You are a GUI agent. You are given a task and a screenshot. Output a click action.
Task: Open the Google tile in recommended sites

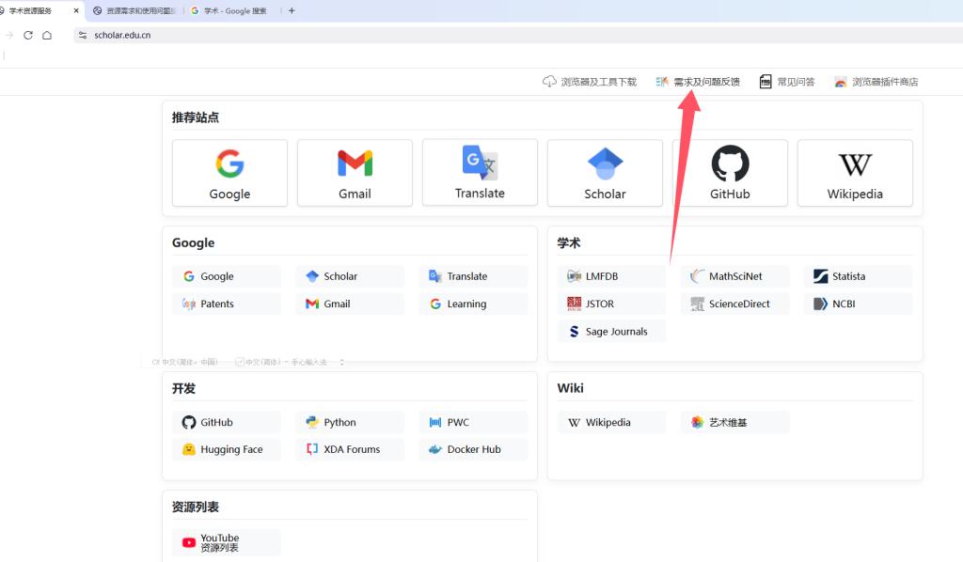[x=229, y=173]
